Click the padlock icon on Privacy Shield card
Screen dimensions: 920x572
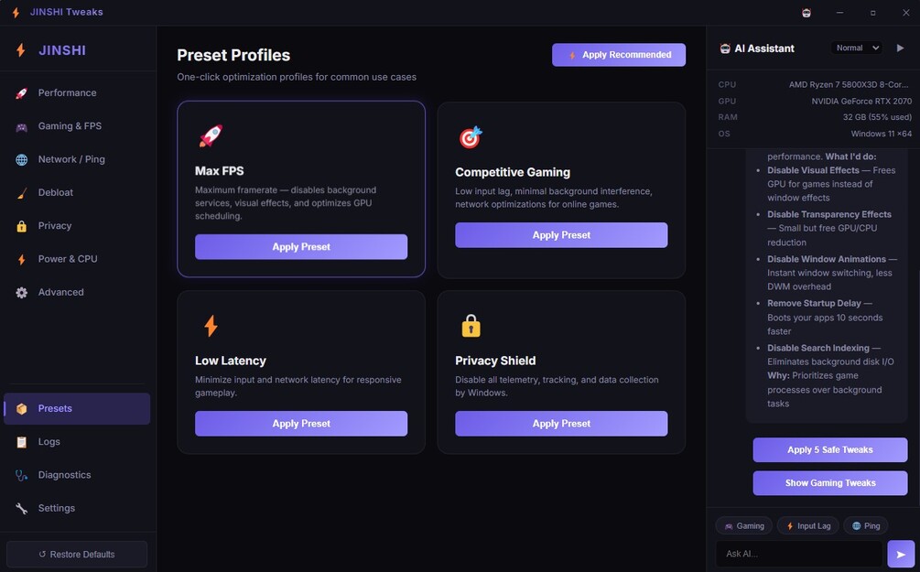[471, 326]
